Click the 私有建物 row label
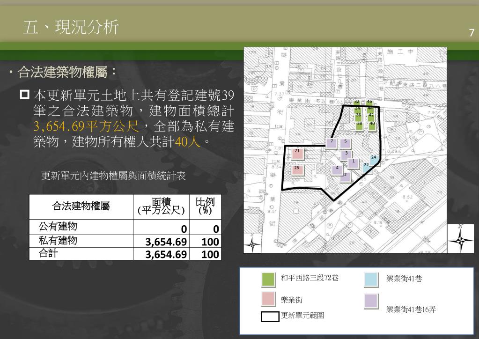Viewport: 479px width, 339px height. [x=58, y=240]
